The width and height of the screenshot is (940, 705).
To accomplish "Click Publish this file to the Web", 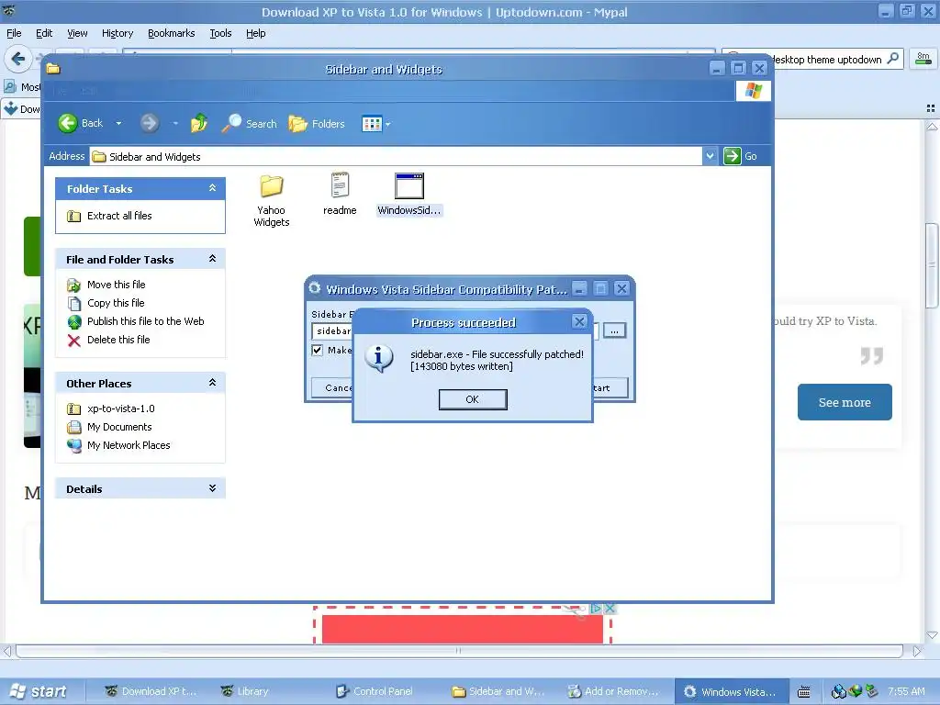I will 146,321.
